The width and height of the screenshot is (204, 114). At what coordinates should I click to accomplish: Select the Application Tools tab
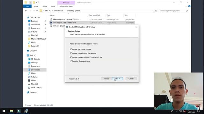[66, 6]
